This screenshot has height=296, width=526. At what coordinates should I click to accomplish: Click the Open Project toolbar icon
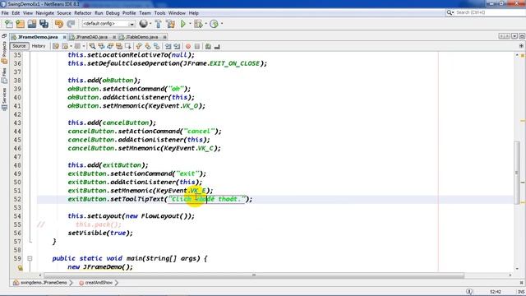tap(32, 24)
